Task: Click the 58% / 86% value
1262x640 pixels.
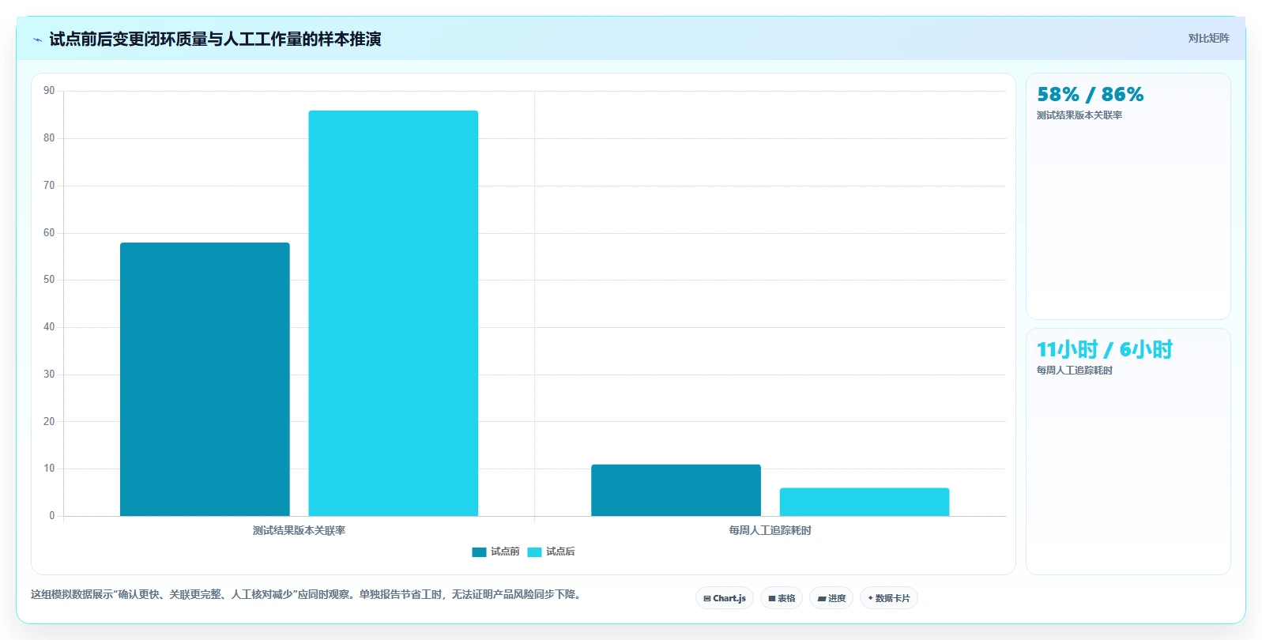Action: click(x=1090, y=95)
